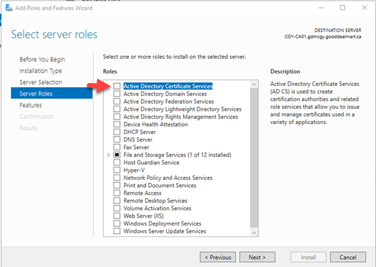The height and width of the screenshot is (267, 376).
Task: Check the Device Health Attestation box
Action: pos(117,124)
